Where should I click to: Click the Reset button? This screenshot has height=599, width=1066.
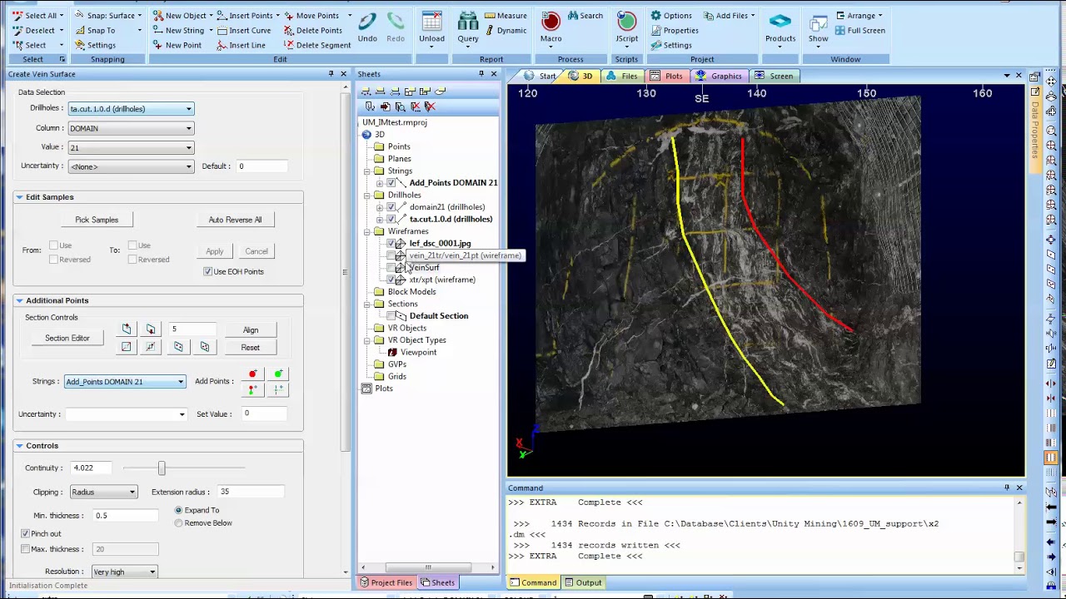point(251,348)
